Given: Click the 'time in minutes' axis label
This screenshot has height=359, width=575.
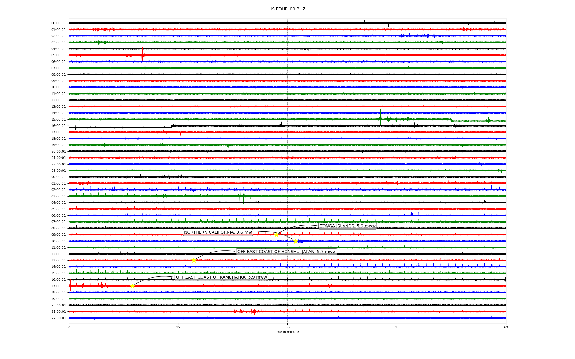Looking at the screenshot, I should click(287, 332).
